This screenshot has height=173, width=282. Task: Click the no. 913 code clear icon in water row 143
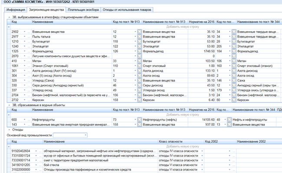pyautogui.click(x=139, y=125)
